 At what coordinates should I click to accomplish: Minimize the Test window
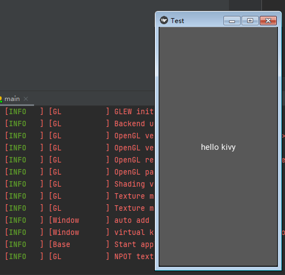pyautogui.click(x=232, y=20)
